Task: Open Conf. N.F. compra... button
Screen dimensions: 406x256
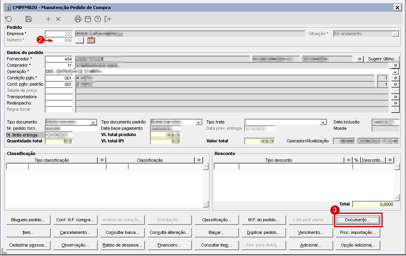Action: click(75, 220)
